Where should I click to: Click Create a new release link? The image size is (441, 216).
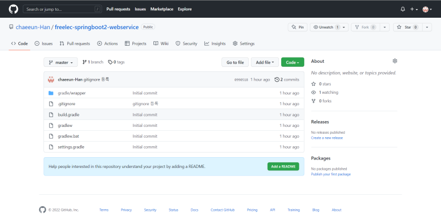(x=327, y=138)
